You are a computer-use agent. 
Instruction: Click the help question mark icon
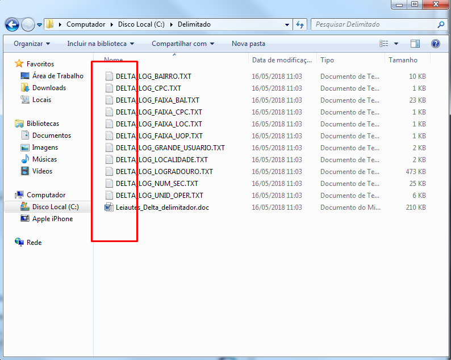pyautogui.click(x=436, y=44)
